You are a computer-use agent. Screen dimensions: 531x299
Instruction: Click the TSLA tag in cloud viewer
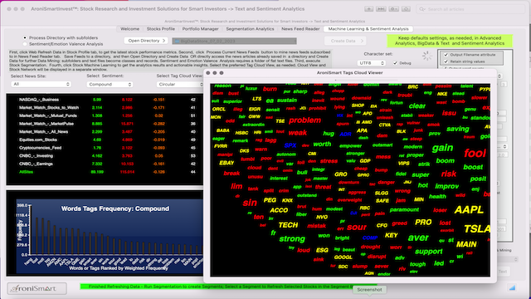477,229
